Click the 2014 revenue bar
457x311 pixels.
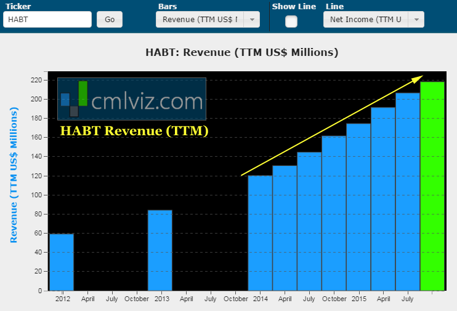click(x=261, y=233)
